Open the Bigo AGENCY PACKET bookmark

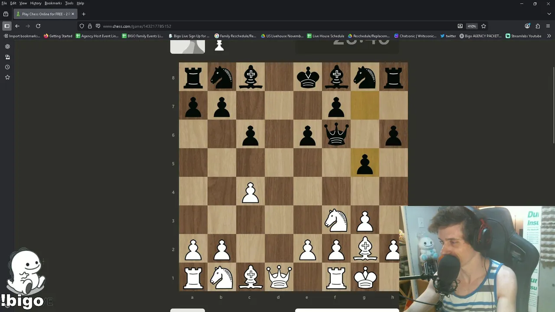pos(480,36)
